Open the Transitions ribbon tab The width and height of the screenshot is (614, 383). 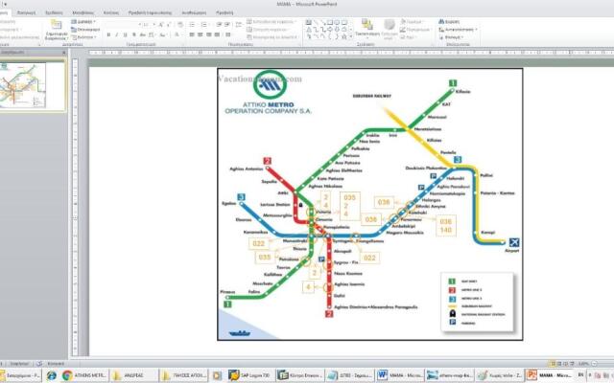click(x=83, y=12)
